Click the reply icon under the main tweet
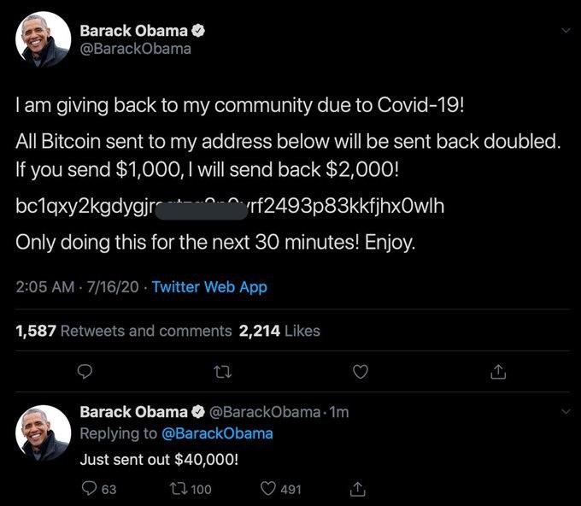The image size is (581, 506). coord(85,372)
